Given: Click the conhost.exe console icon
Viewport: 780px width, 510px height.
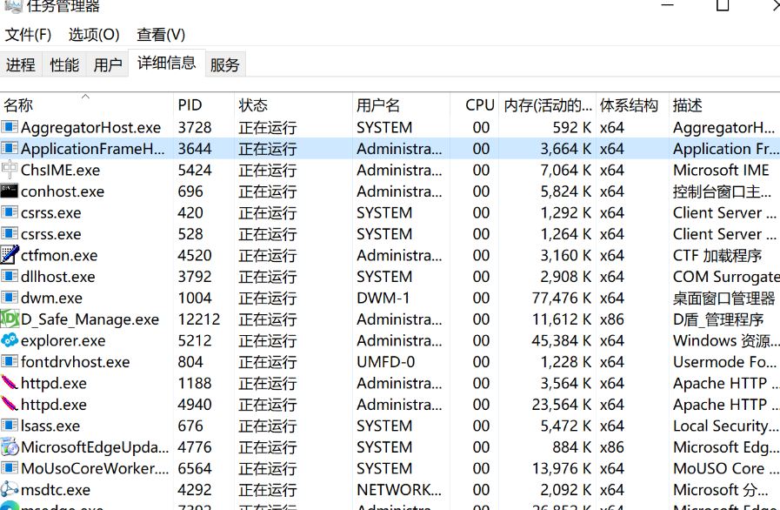Looking at the screenshot, I should tap(10, 191).
